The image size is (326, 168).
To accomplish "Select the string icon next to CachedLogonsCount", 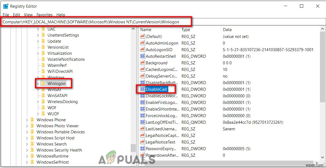I will [143, 69].
